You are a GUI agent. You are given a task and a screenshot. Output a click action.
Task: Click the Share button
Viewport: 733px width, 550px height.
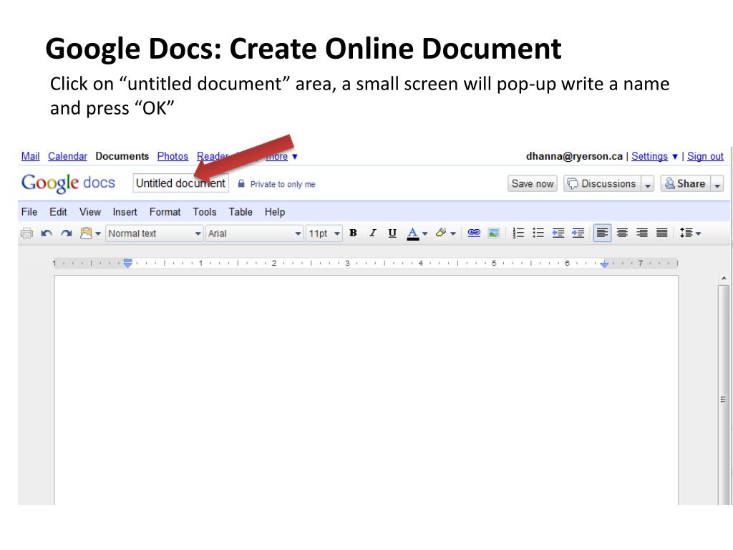pos(686,184)
